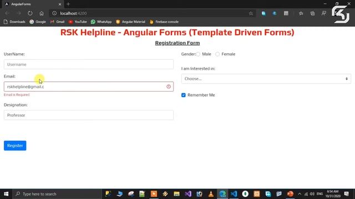Select the Male gender radio button

[199, 54]
